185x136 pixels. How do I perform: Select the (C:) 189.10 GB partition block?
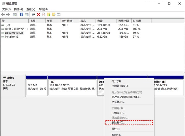(x=72, y=87)
